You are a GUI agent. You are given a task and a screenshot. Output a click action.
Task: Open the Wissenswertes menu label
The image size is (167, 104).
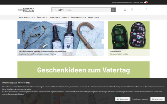coord(26,17)
